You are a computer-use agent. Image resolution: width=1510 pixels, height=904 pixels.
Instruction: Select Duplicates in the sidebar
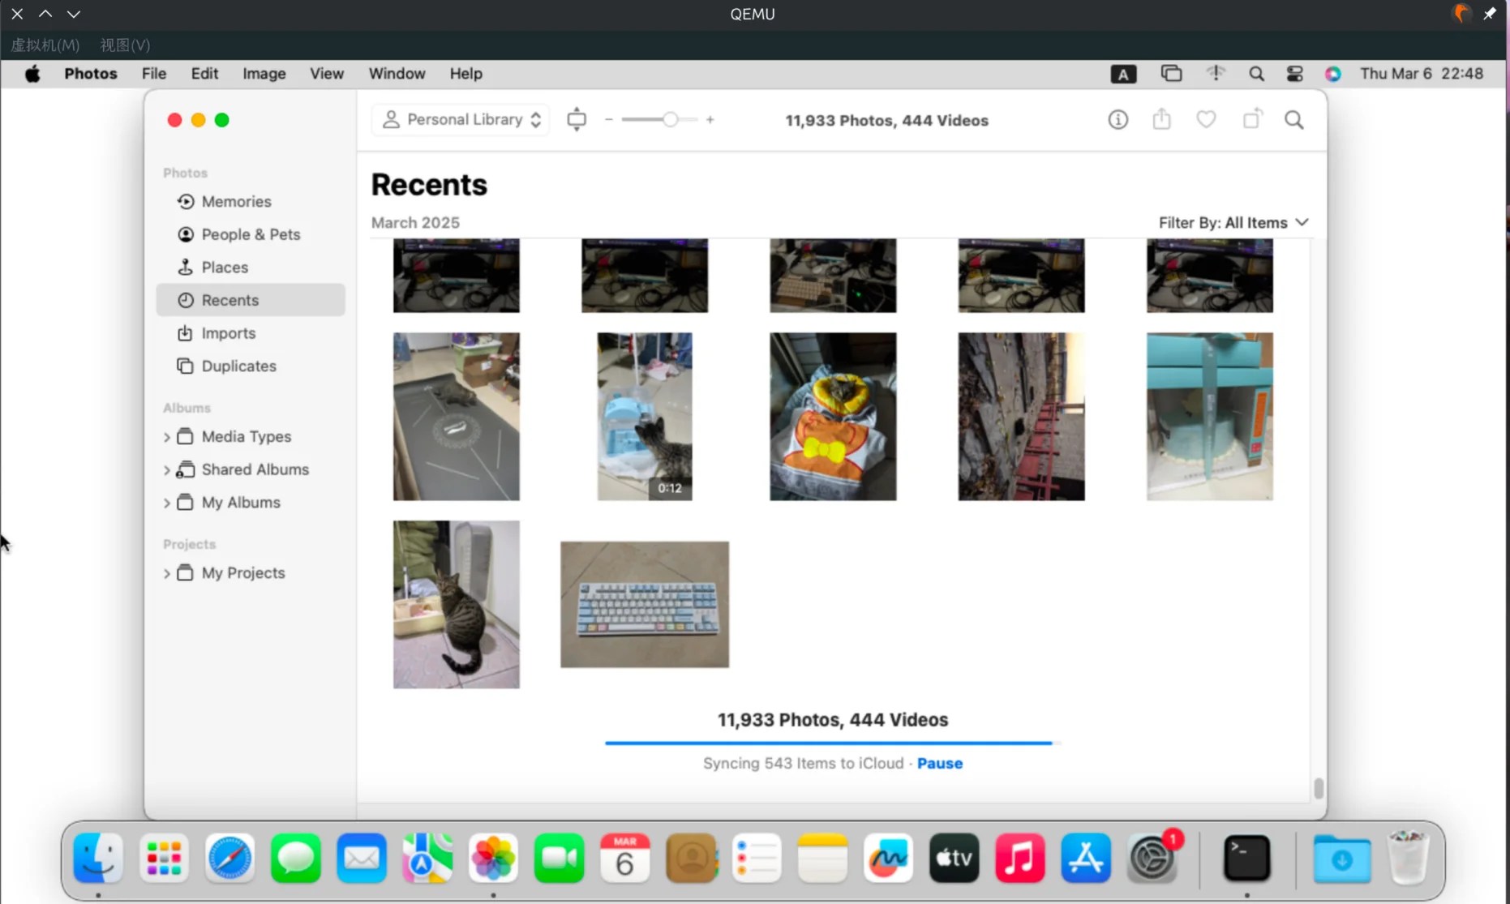[x=238, y=366]
